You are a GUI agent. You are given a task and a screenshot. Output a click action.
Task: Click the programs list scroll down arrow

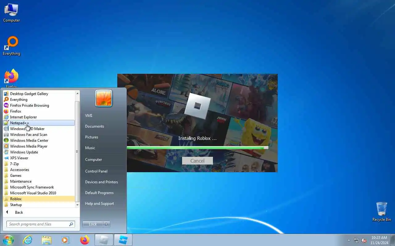click(77, 204)
